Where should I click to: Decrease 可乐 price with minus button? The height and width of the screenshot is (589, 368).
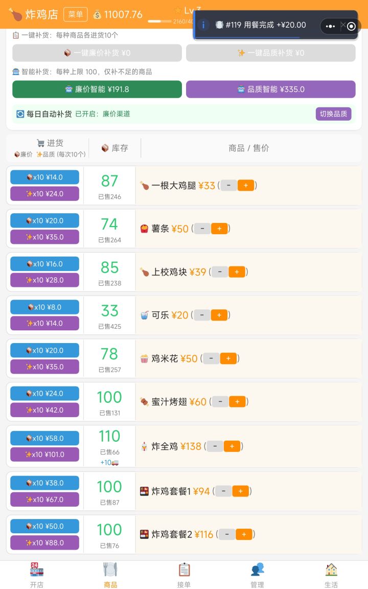tap(202, 315)
